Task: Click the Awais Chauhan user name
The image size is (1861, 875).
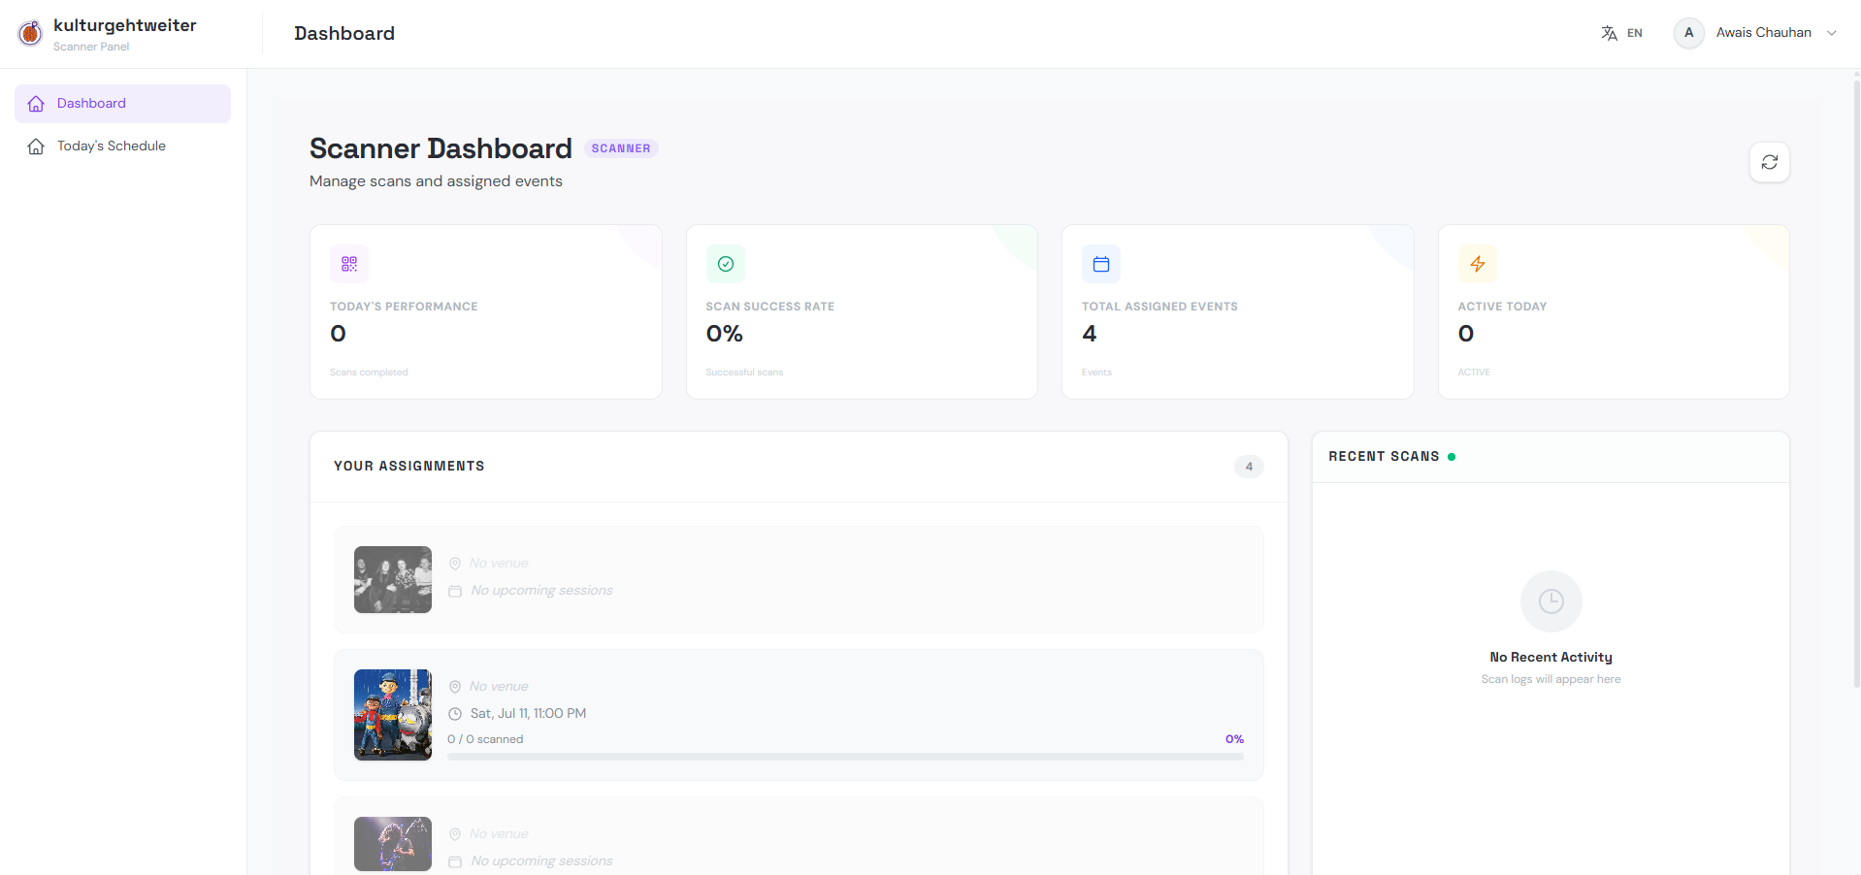Action: click(1764, 33)
